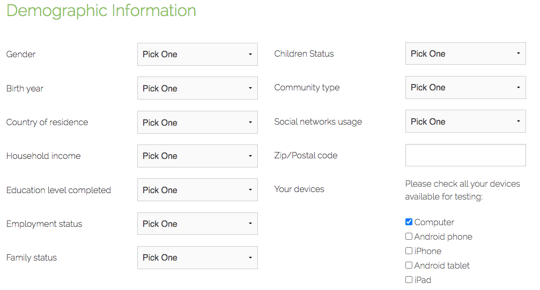
Task: Enable the iPhone device checkbox
Action: pos(409,251)
